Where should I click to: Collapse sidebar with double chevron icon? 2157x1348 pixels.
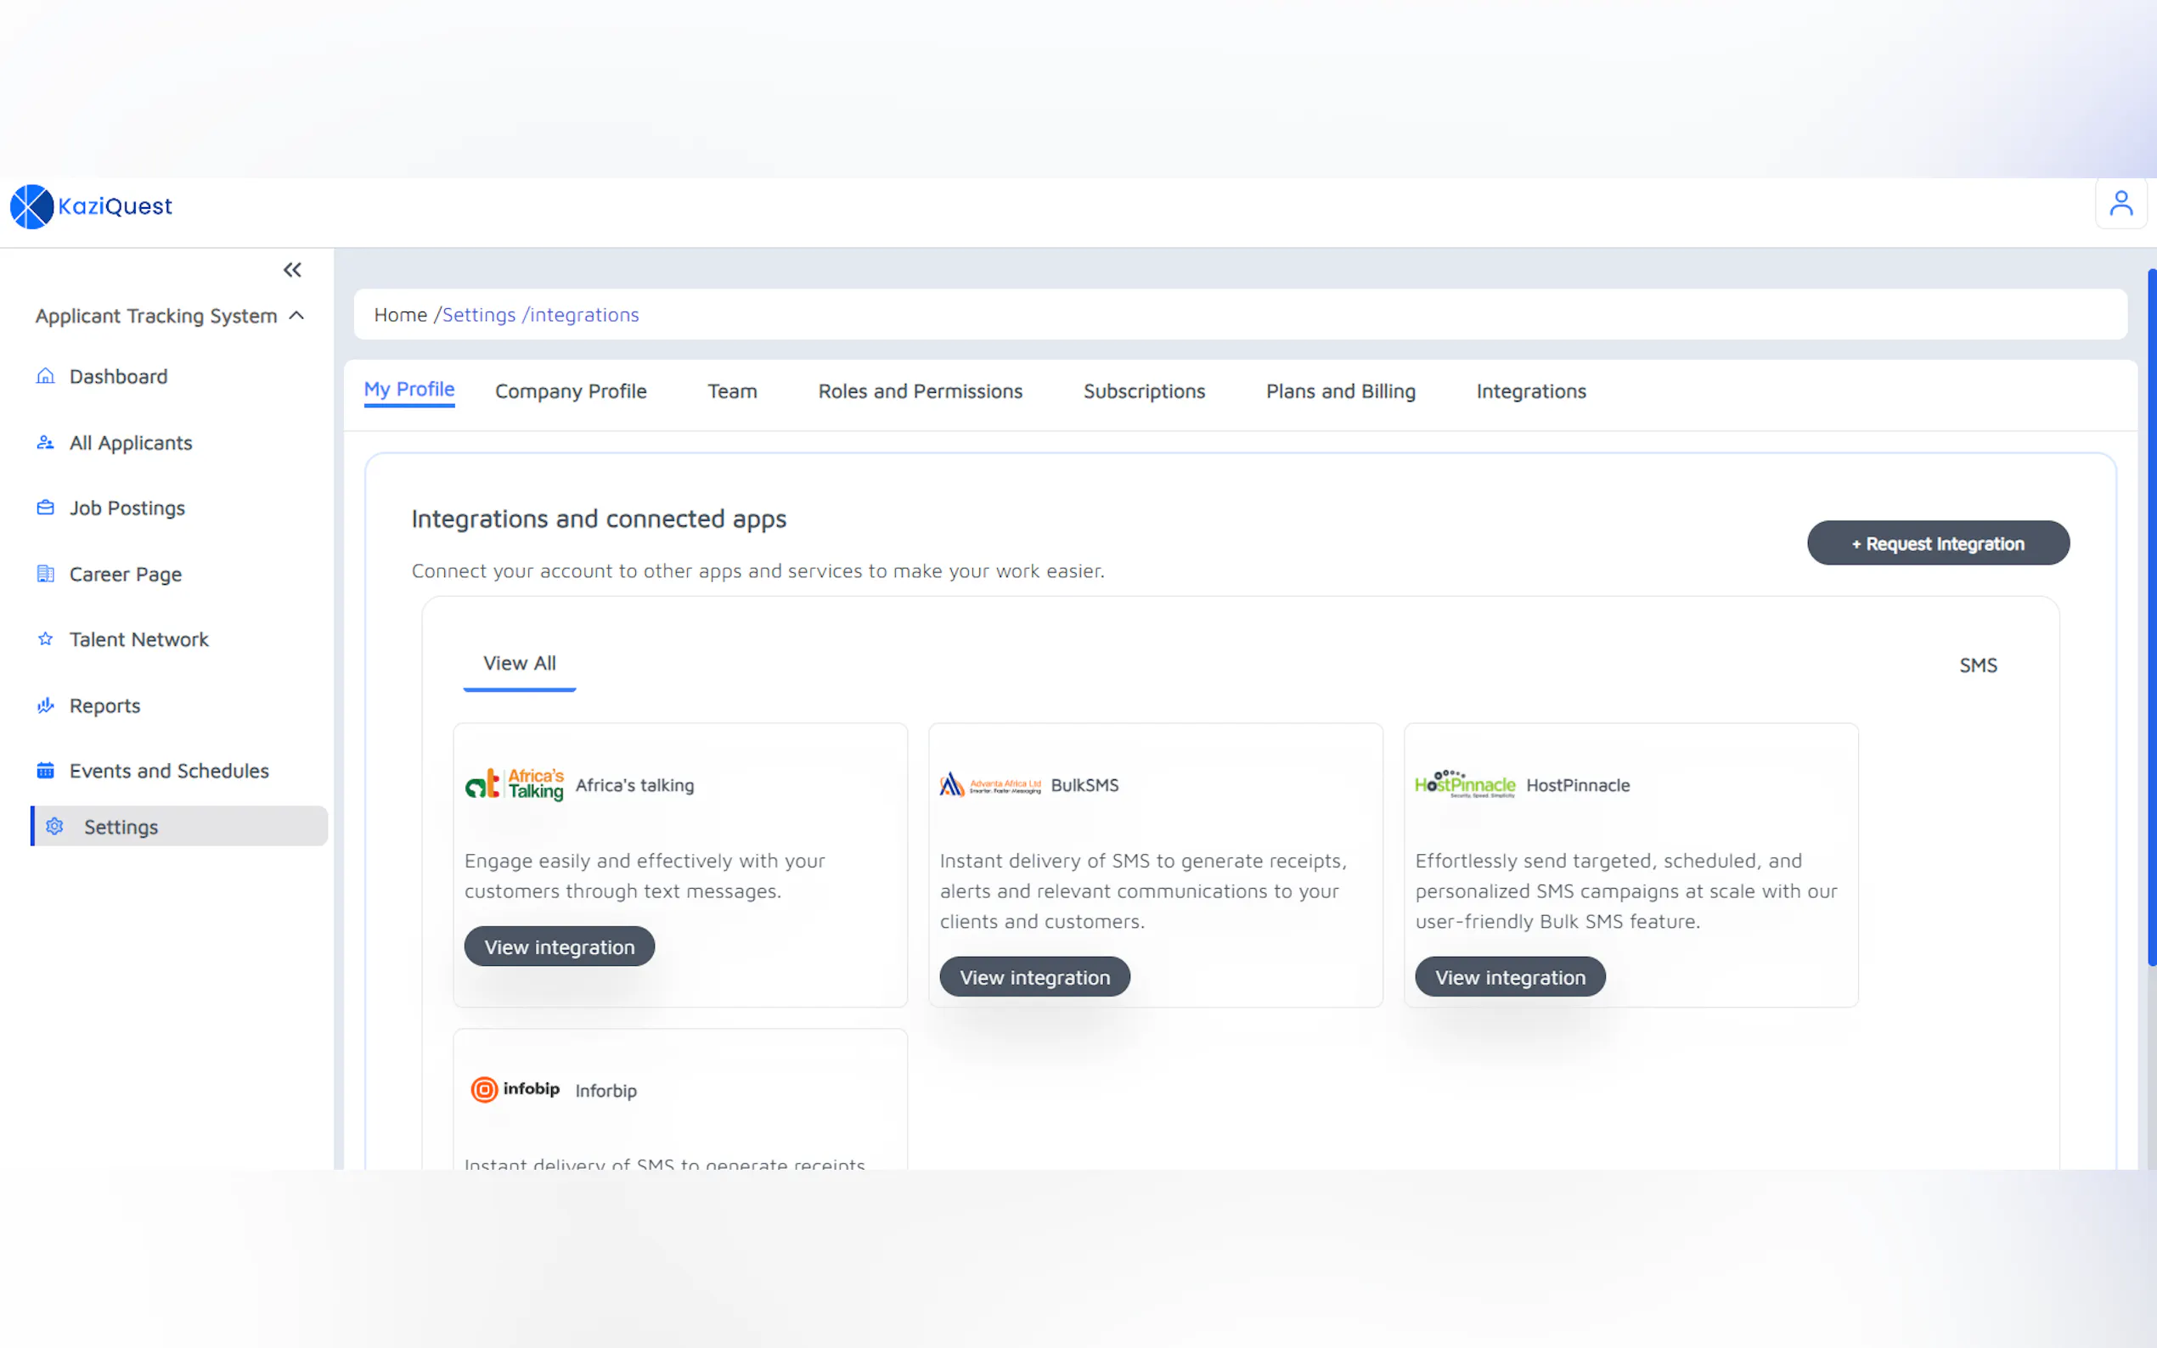[x=292, y=270]
